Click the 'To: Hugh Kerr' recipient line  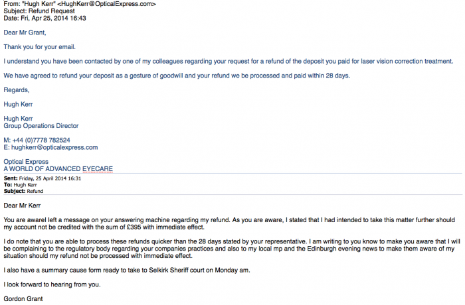(21, 185)
